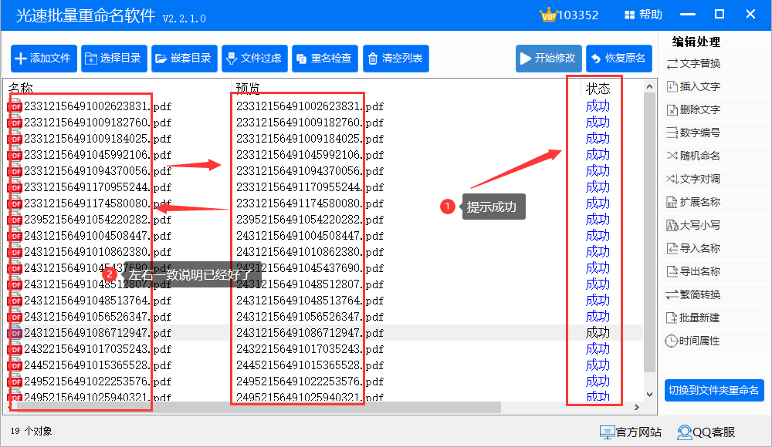Select file 23952156491054220282.pdf in name column
Viewport: 772px width, 447px height.
pos(97,220)
